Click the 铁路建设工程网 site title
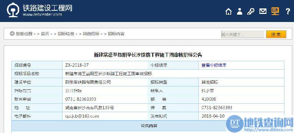This screenshot has height=133, width=294. 48,8
